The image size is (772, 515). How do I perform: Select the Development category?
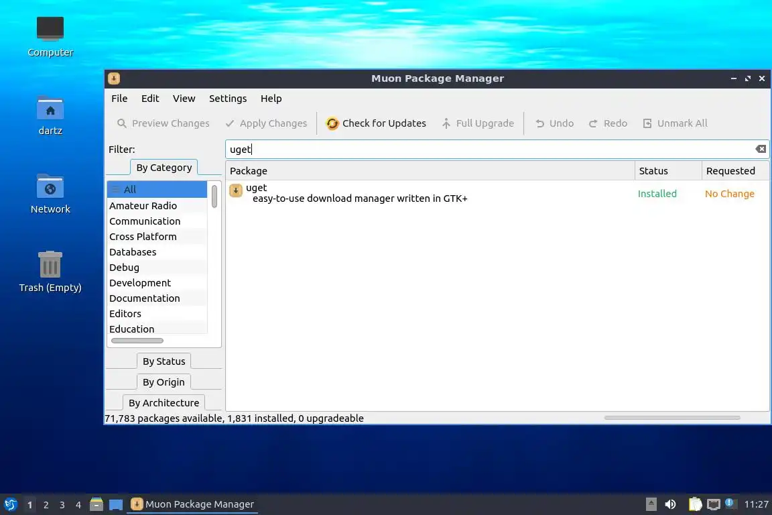pyautogui.click(x=157, y=283)
